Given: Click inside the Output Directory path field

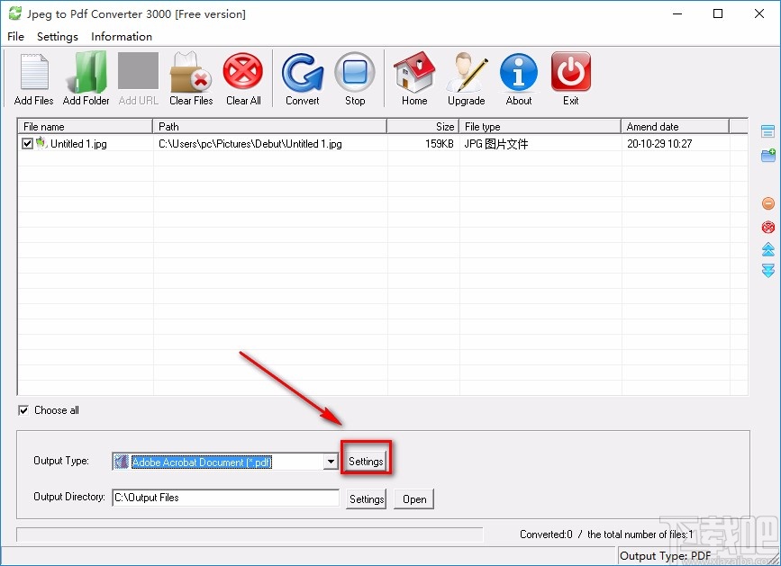Looking at the screenshot, I should tap(225, 498).
